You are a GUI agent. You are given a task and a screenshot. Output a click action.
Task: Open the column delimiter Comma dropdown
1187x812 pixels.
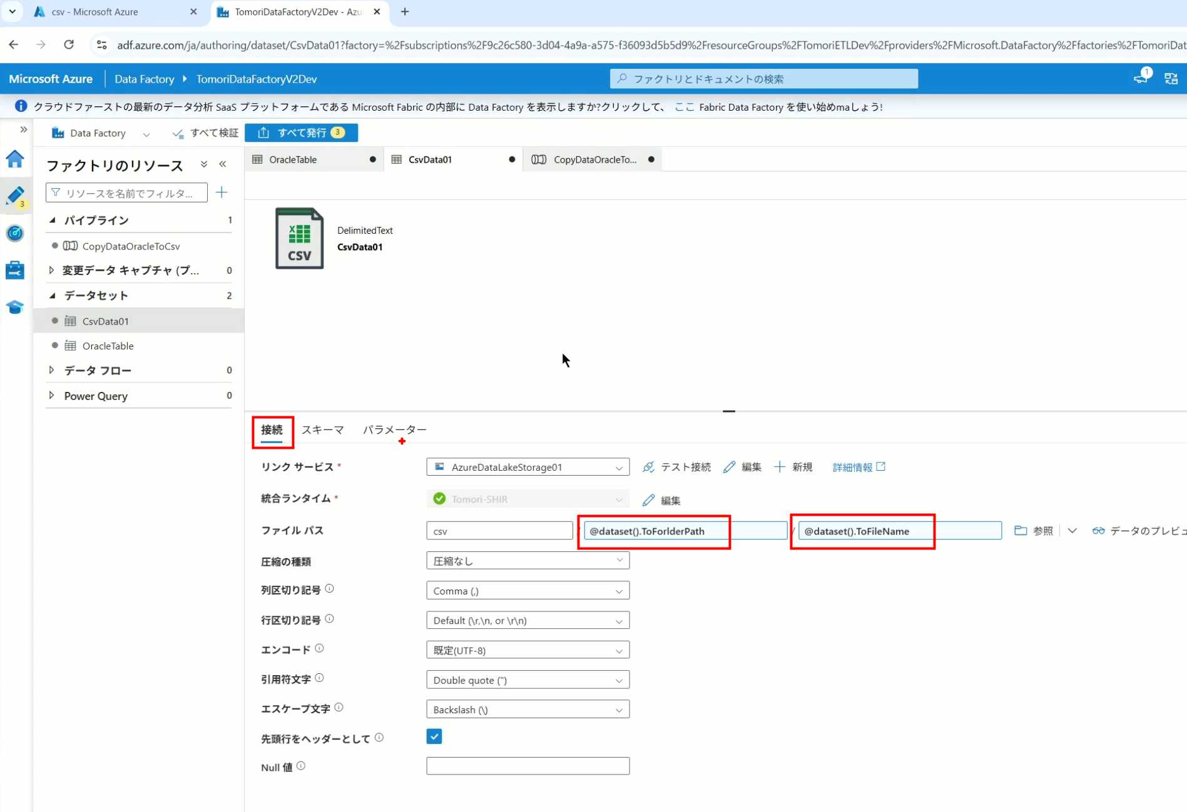click(x=527, y=591)
